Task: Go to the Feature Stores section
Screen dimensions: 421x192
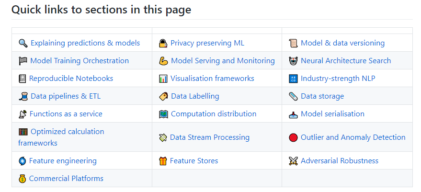Action: click(x=194, y=161)
